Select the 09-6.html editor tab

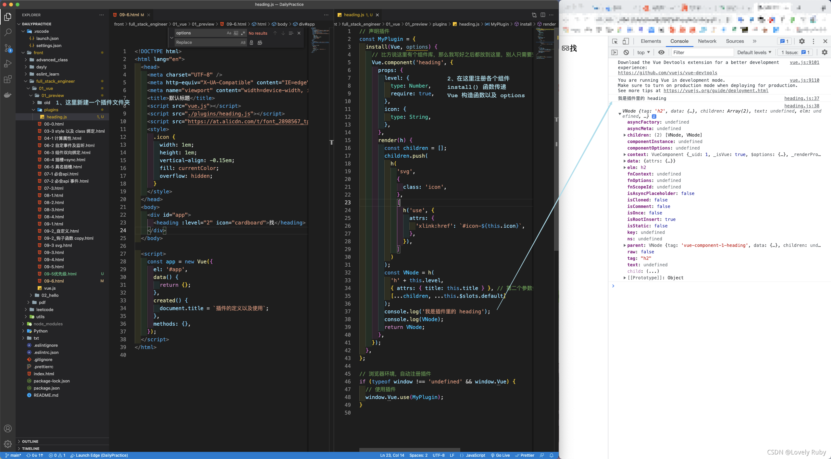(129, 15)
